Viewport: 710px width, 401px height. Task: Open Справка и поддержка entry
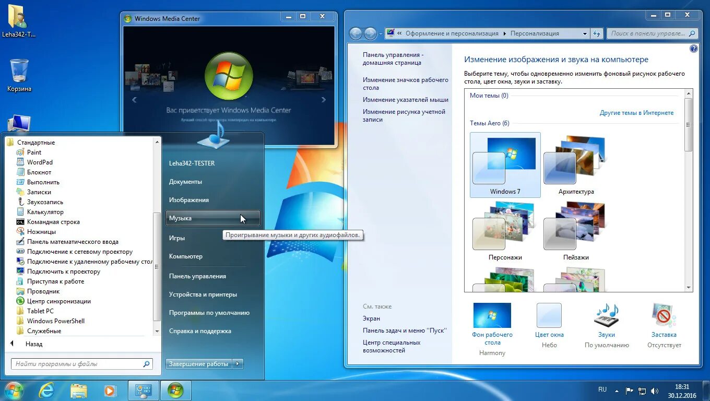200,331
